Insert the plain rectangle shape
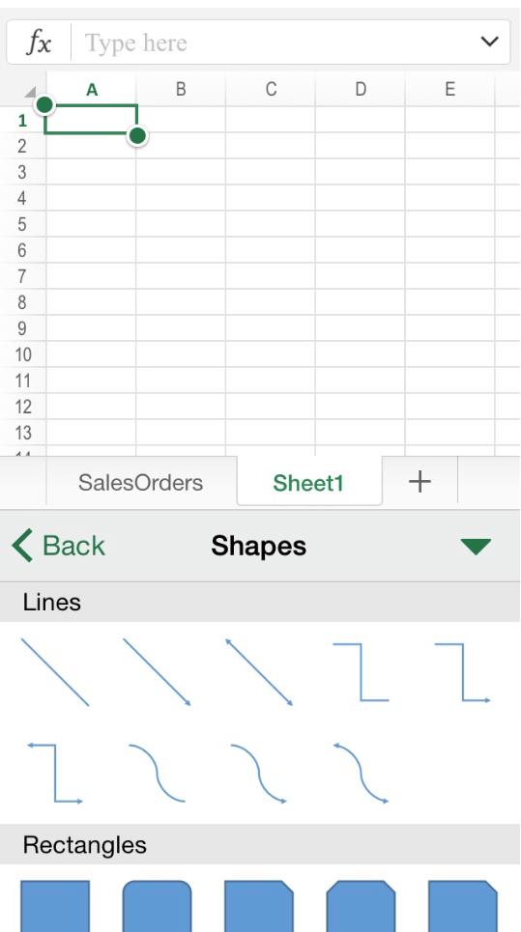521x932 pixels. coord(55,907)
